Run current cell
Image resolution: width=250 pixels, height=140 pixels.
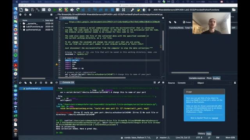(x=60, y=10)
